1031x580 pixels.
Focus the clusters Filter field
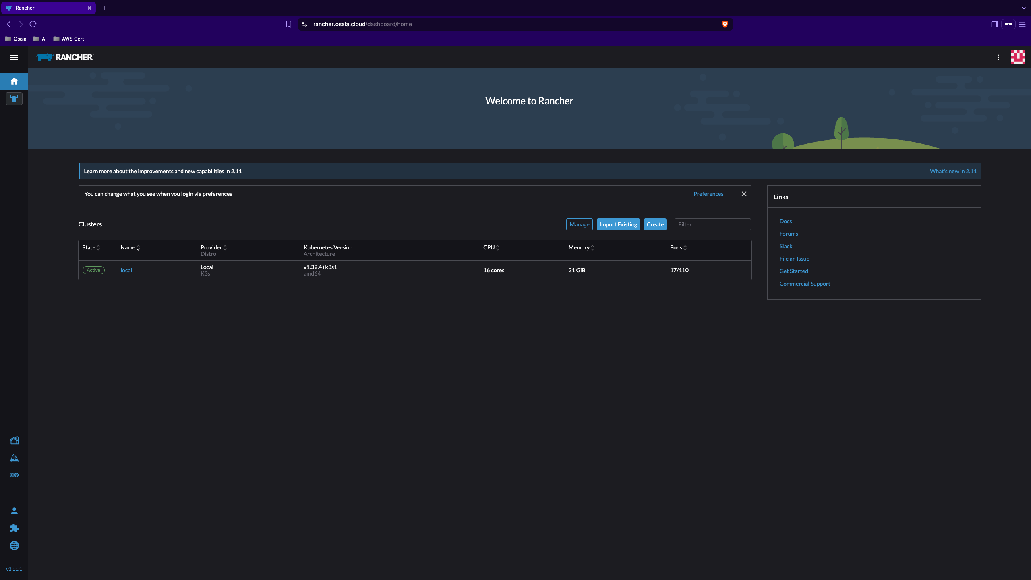[x=712, y=224]
